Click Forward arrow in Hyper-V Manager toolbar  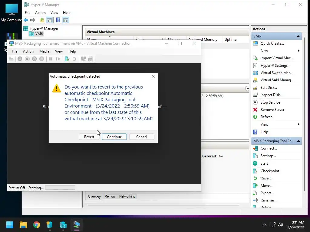click(33, 20)
